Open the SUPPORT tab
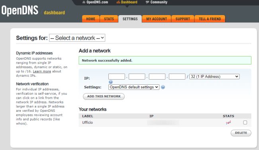Viewport: 259px width, 150px height. pos(182,19)
